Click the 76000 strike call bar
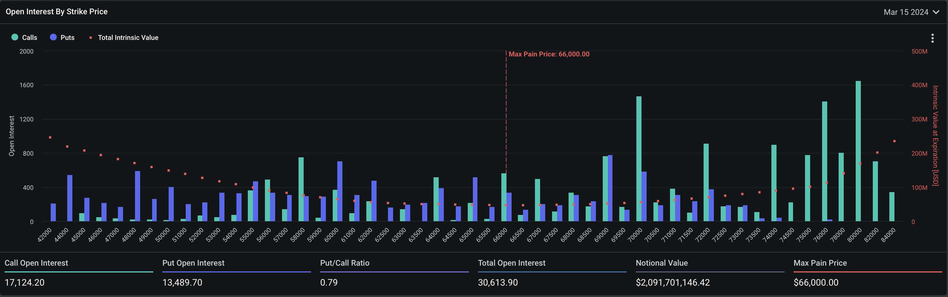 click(824, 161)
